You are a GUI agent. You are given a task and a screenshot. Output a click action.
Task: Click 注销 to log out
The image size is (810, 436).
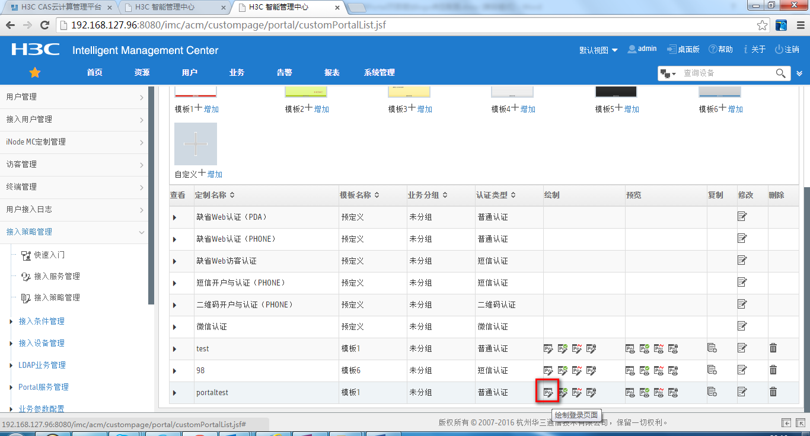pyautogui.click(x=787, y=50)
